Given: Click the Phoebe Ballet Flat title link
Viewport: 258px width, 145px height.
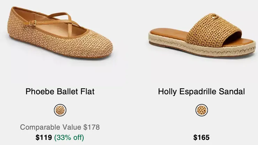Looking at the screenshot, I should 60,92.
